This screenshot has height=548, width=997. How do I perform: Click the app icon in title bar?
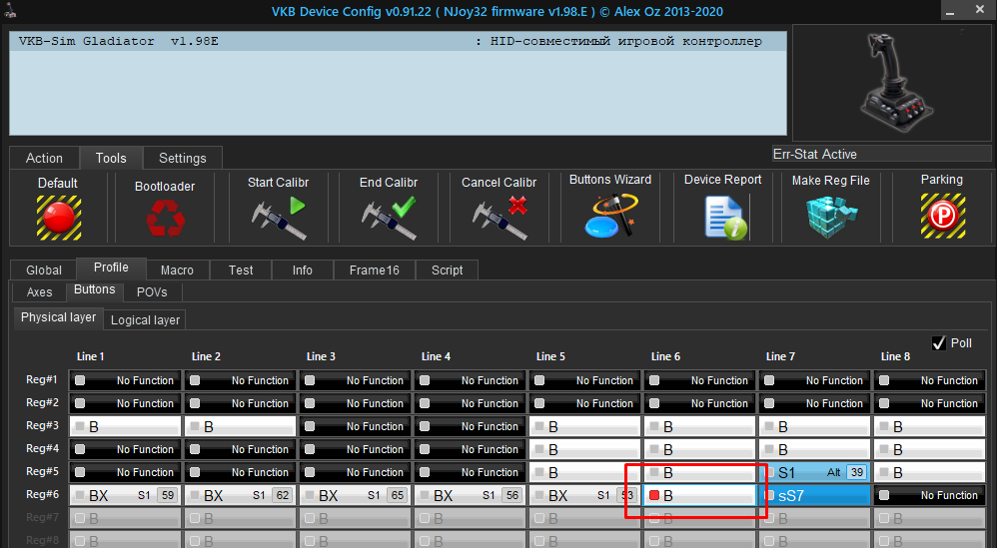click(11, 10)
